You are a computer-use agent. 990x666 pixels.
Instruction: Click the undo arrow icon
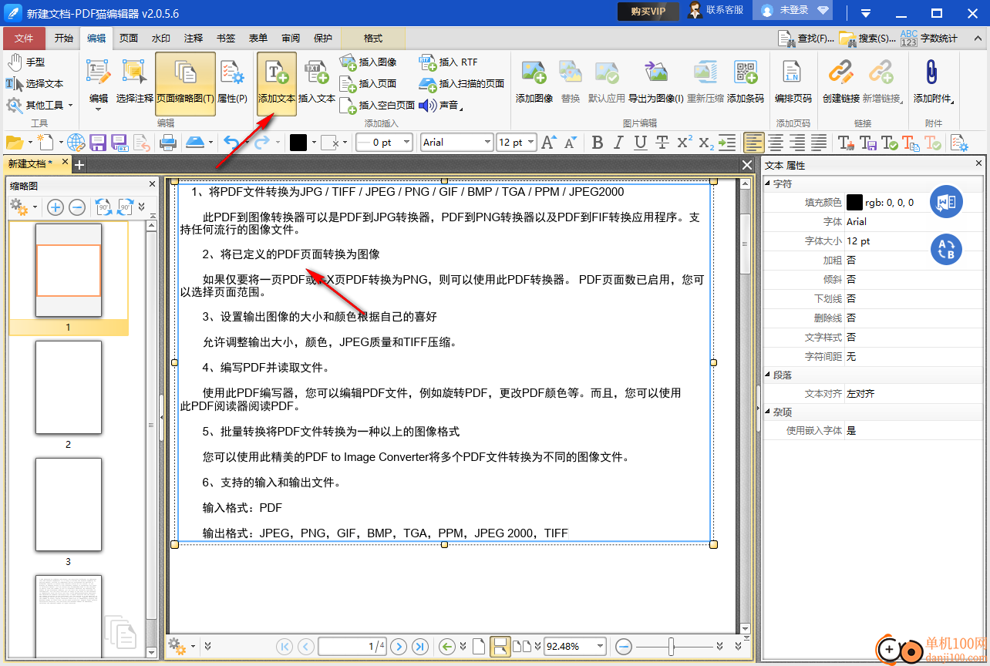click(231, 143)
